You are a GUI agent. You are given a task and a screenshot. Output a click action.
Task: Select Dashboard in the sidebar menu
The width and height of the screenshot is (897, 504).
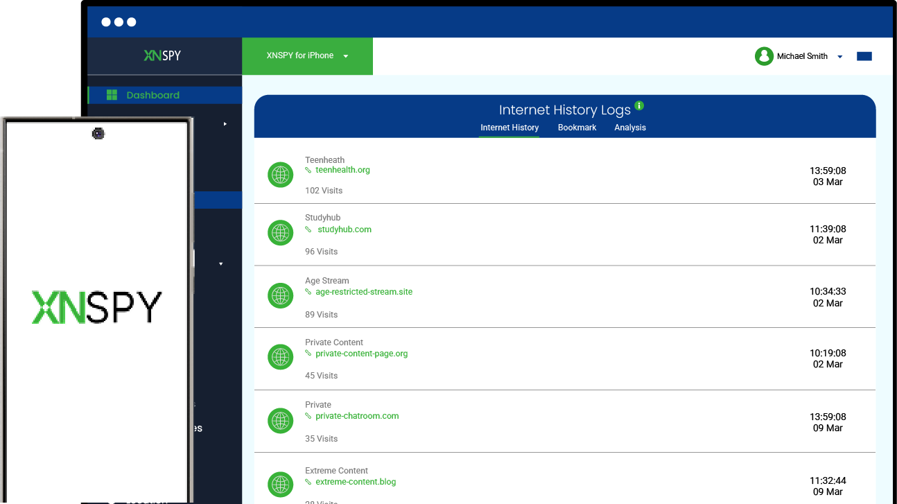[x=153, y=95]
